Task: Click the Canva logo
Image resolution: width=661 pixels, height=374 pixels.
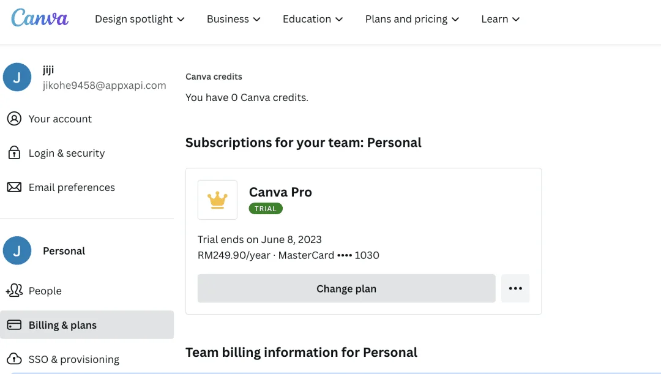Action: click(40, 18)
